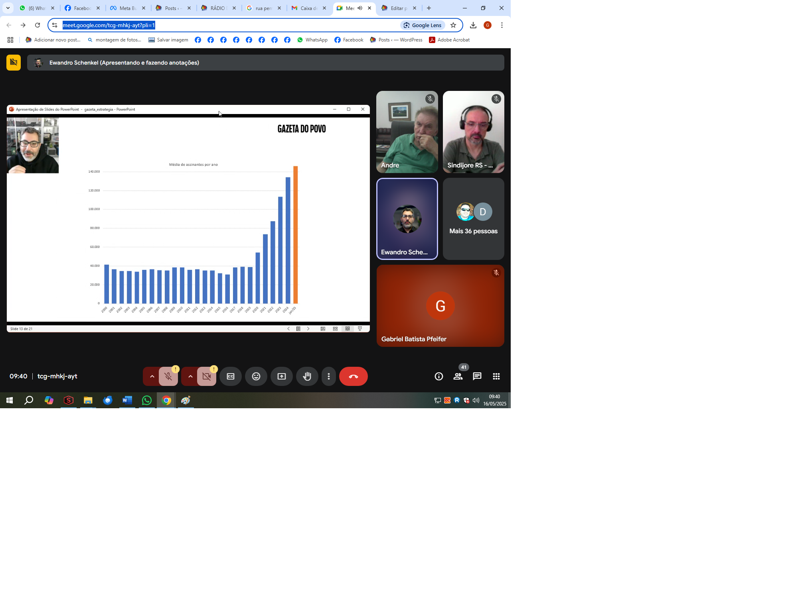Viewport: 798px width, 598px height.
Task: Select the meet.google.com address bar
Action: (x=229, y=25)
